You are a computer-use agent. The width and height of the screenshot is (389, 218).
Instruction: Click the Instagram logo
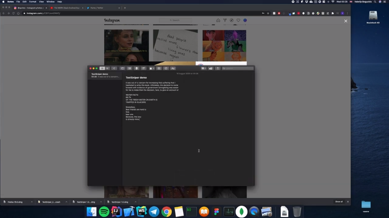tap(112, 20)
